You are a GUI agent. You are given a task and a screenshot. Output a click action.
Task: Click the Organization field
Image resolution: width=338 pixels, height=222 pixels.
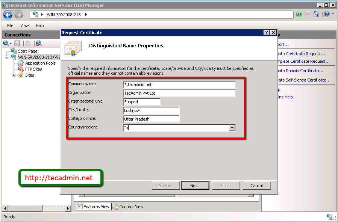tap(180, 93)
